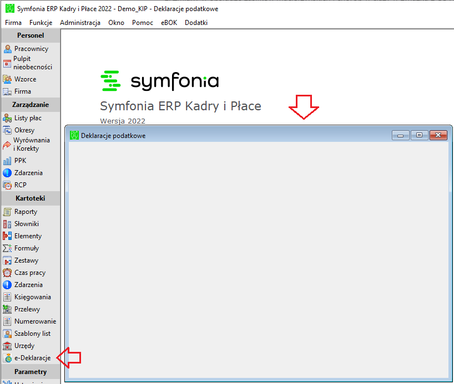Click the Okresy label

24,130
